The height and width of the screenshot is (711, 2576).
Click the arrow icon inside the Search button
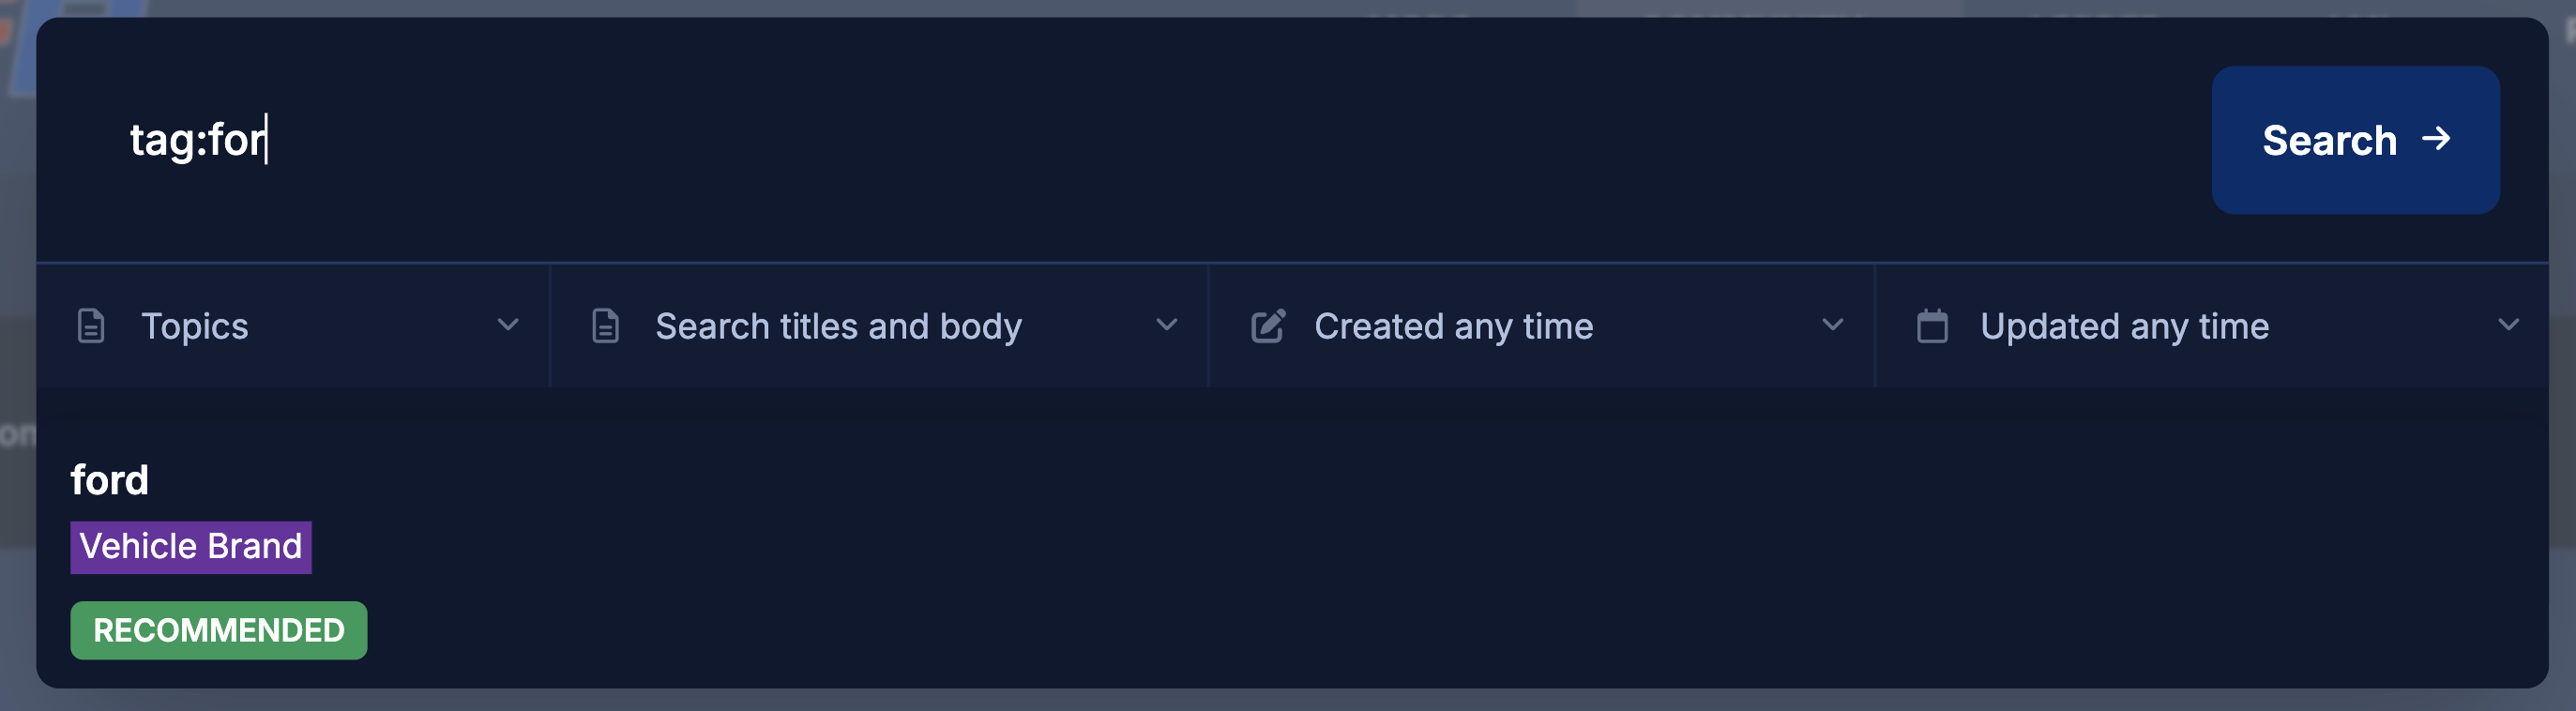pos(2436,139)
